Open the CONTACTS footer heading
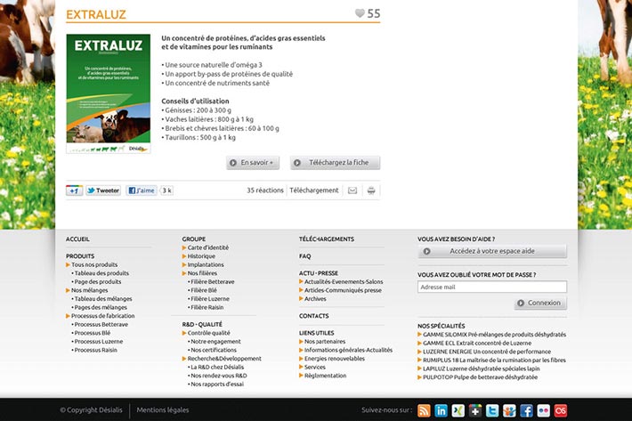The image size is (632, 421). pyautogui.click(x=314, y=316)
